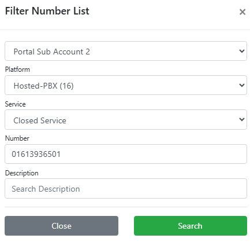Click the green Search button
The image size is (250, 242).
coord(191,226)
